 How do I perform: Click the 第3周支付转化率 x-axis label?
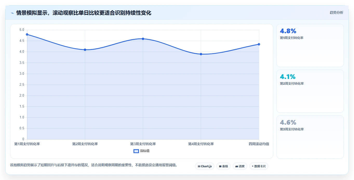143,144
